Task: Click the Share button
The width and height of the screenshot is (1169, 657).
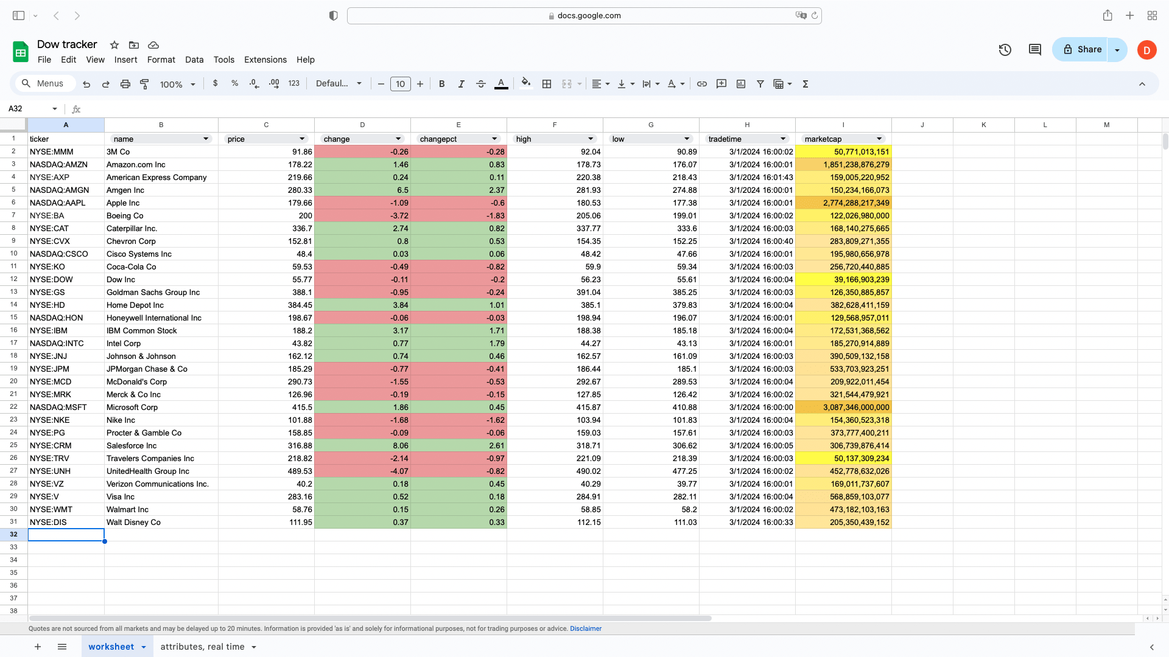Action: tap(1082, 50)
